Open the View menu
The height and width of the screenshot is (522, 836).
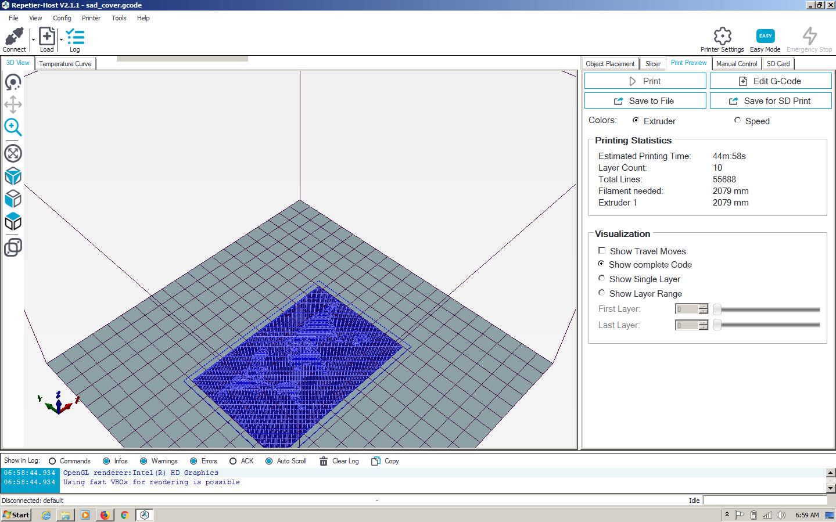point(35,18)
